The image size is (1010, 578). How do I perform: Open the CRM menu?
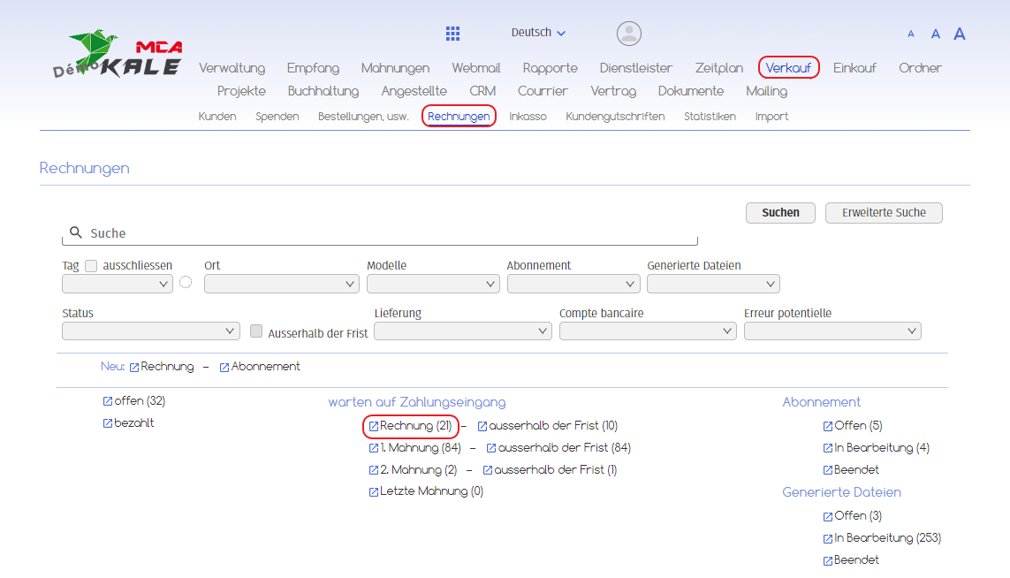(482, 91)
